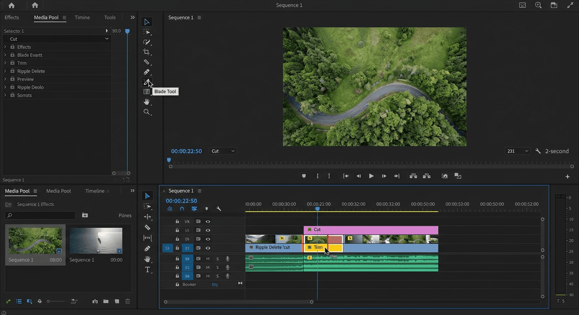Image resolution: width=579 pixels, height=315 pixels.
Task: Select the forest road Sequence 1 thumbnail
Action: [35, 241]
